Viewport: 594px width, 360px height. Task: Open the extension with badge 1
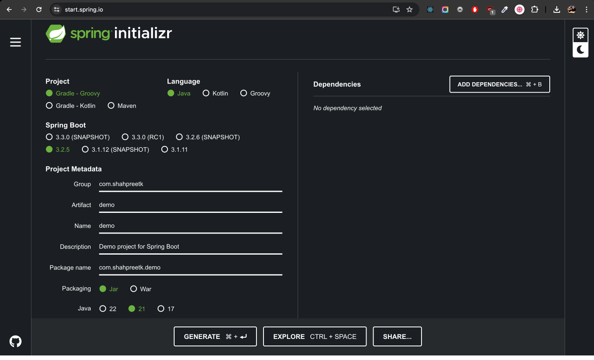490,10
